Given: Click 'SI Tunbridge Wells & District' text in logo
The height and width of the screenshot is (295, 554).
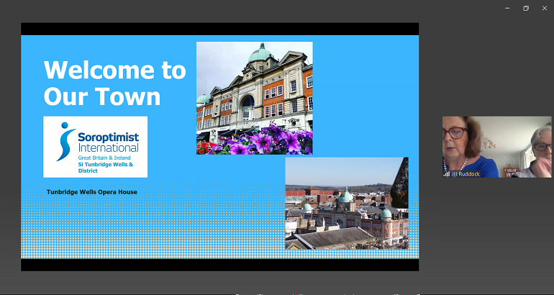Looking at the screenshot, I should tap(108, 167).
